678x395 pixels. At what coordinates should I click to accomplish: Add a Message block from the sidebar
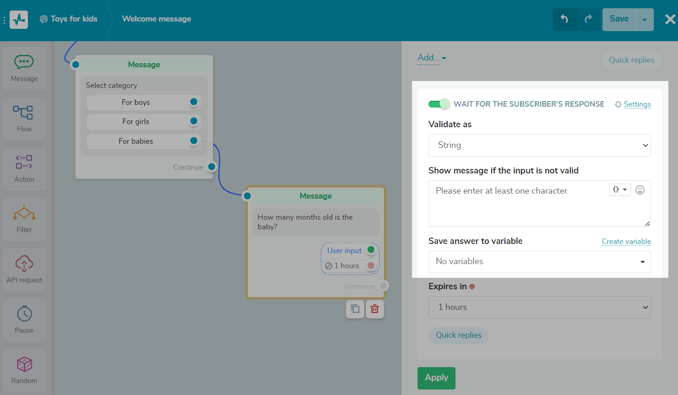point(24,68)
